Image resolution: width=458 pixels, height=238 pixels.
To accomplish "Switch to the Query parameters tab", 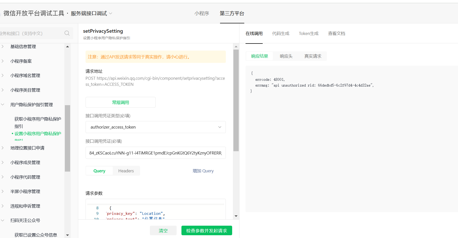I will pyautogui.click(x=99, y=171).
